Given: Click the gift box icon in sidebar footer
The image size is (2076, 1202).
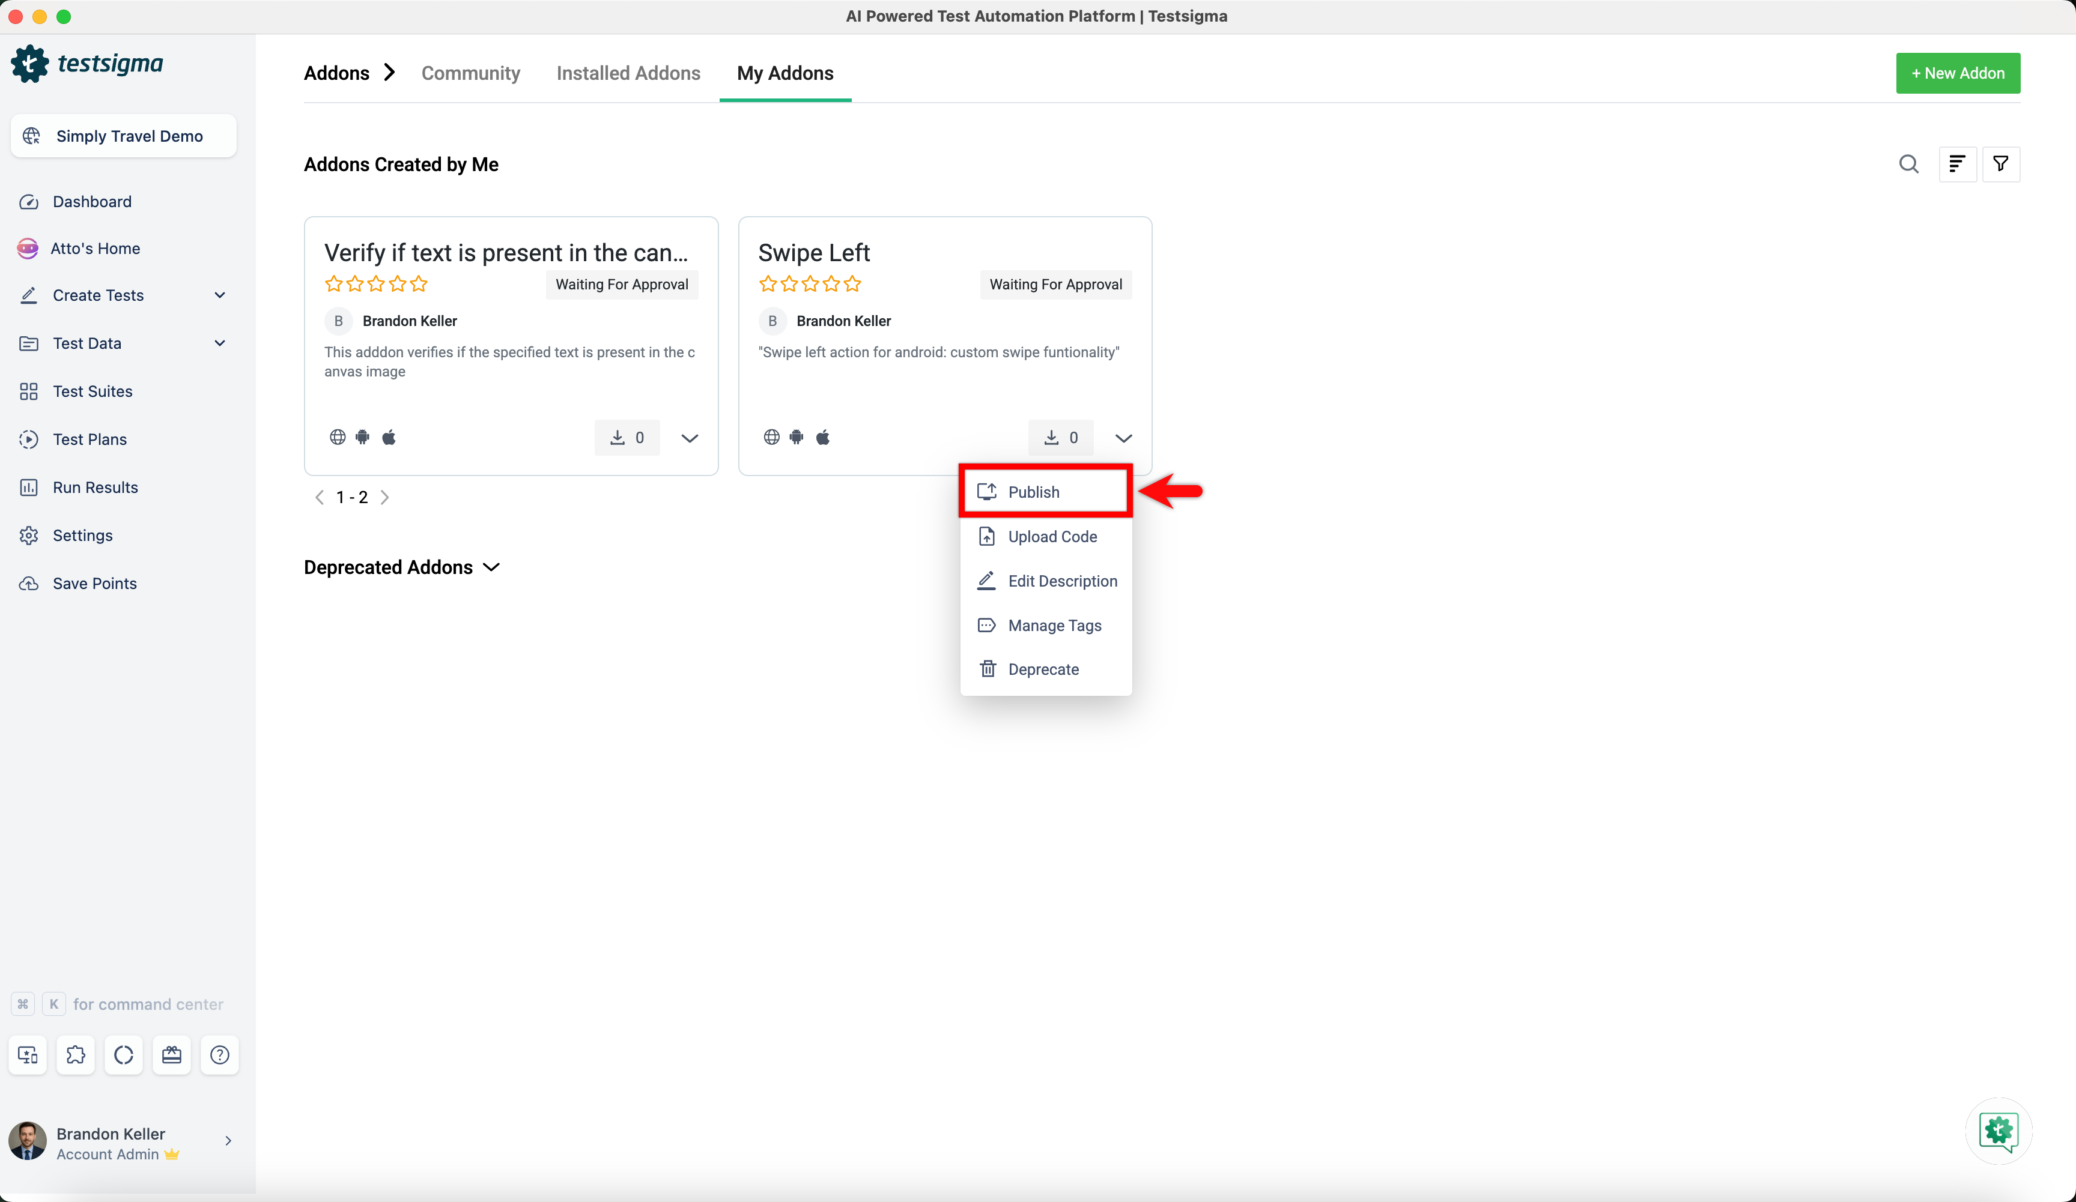Looking at the screenshot, I should coord(171,1055).
